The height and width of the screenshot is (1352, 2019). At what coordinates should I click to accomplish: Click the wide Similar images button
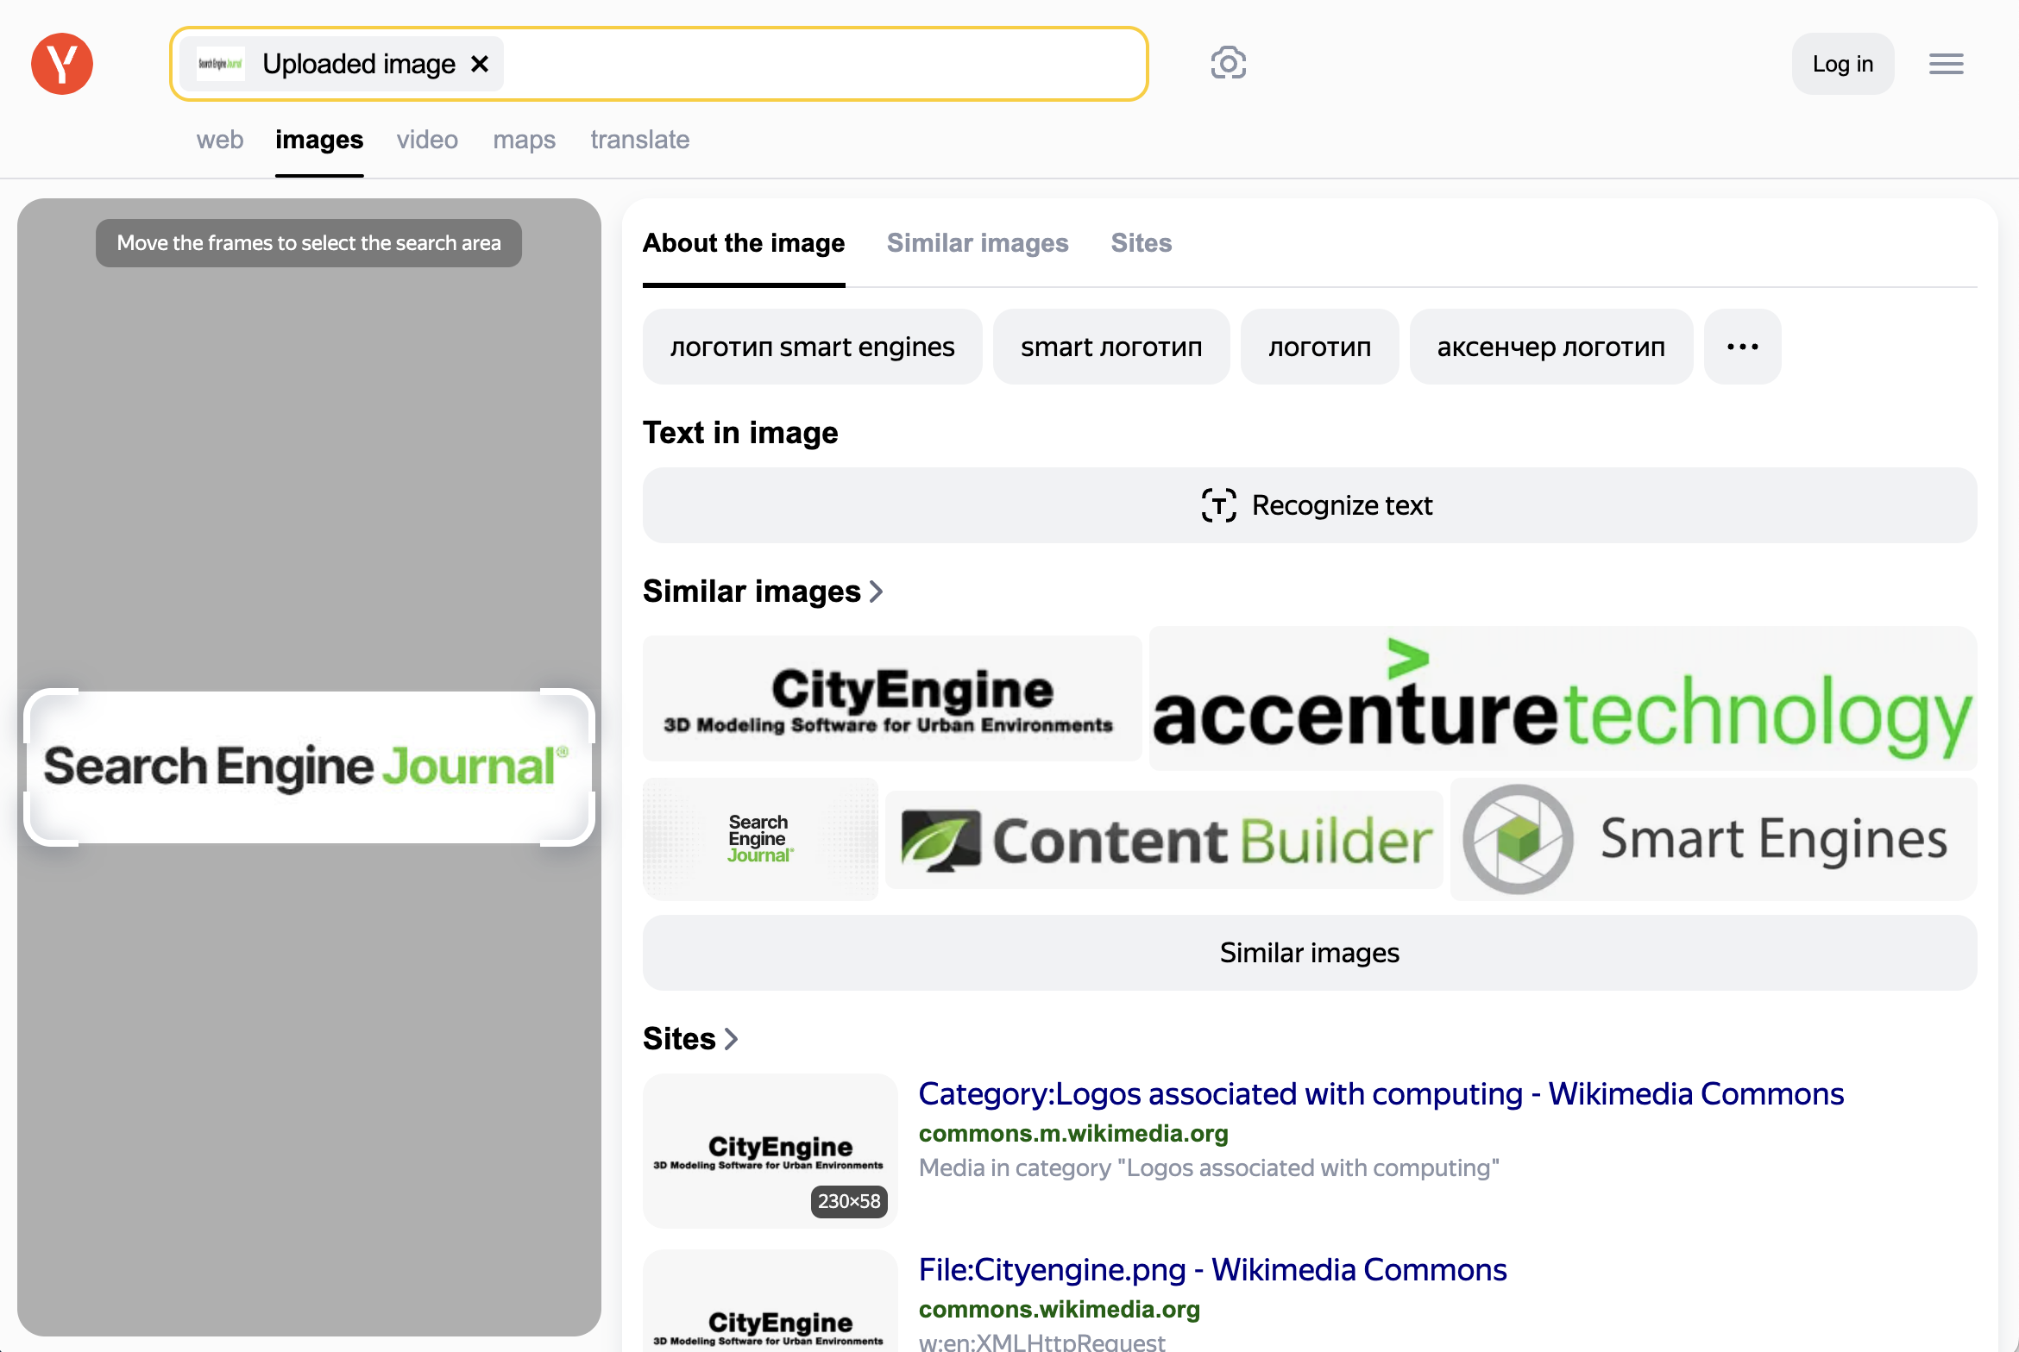(1309, 953)
